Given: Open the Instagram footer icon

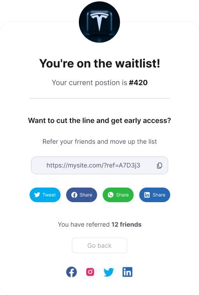Looking at the screenshot, I should coord(90,272).
